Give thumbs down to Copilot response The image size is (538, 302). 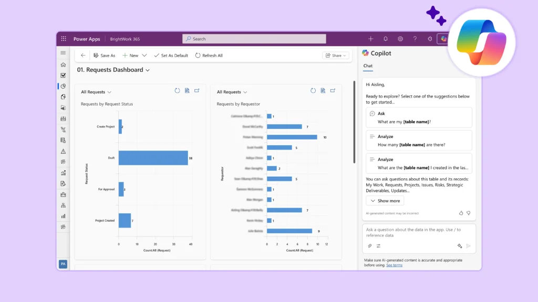tap(468, 213)
